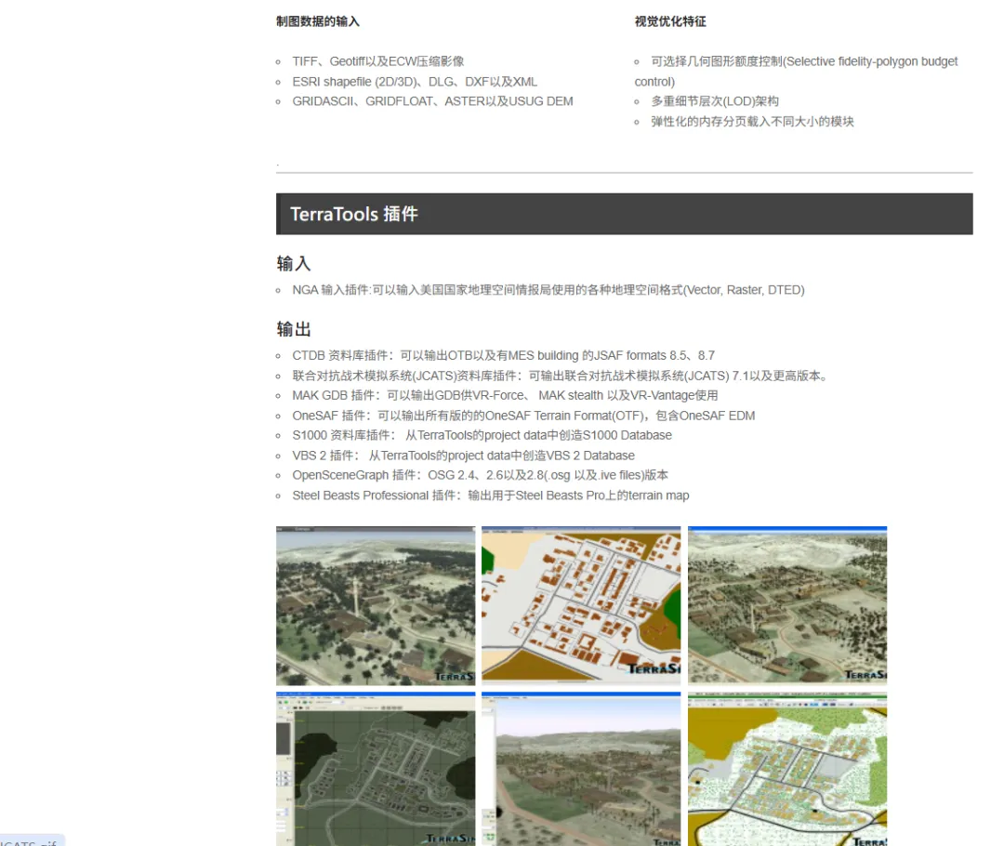Click the 输出 heading

pos(294,329)
